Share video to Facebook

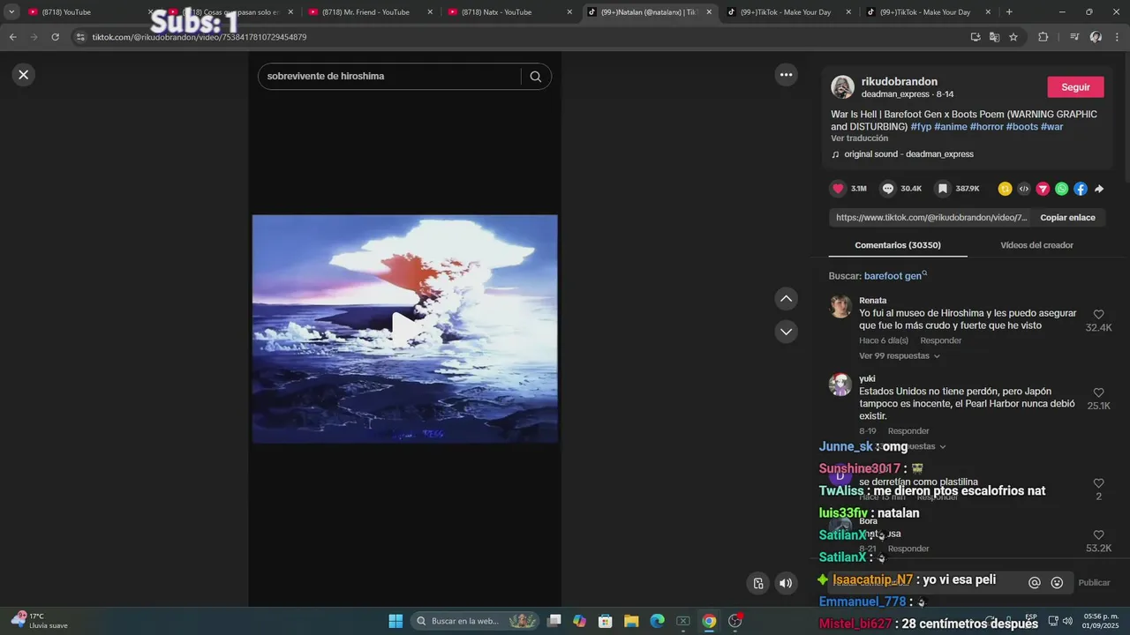point(1081,189)
